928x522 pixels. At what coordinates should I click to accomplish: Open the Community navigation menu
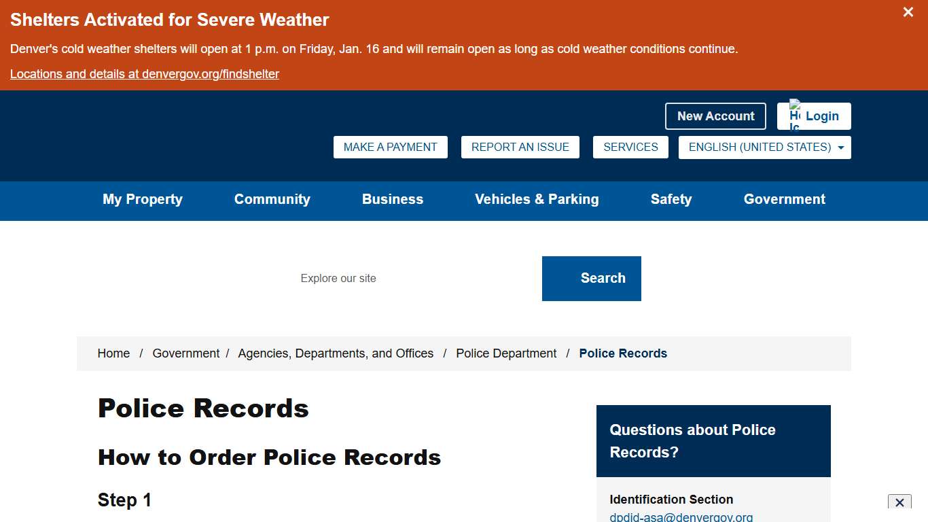272,199
